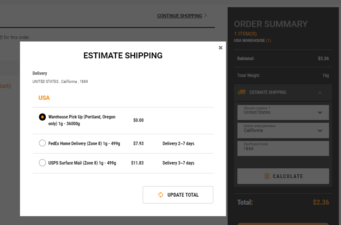Click the delivery truck icon
The width and height of the screenshot is (341, 225).
click(242, 92)
